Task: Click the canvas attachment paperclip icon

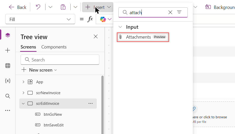Action: (194, 109)
